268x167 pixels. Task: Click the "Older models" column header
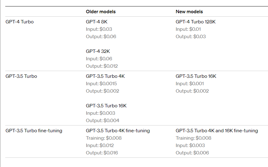(101, 12)
